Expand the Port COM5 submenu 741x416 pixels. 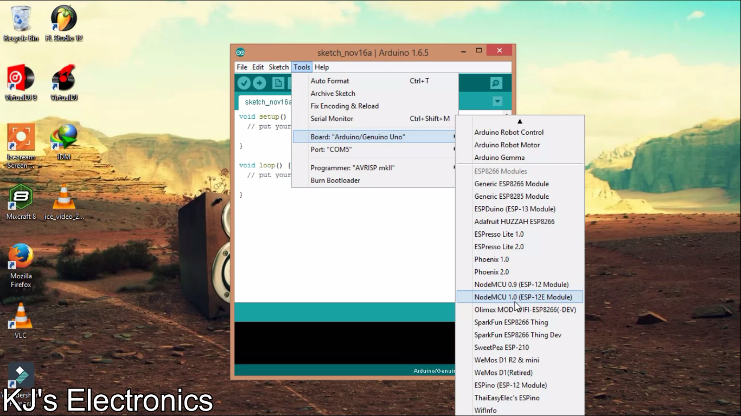[375, 149]
